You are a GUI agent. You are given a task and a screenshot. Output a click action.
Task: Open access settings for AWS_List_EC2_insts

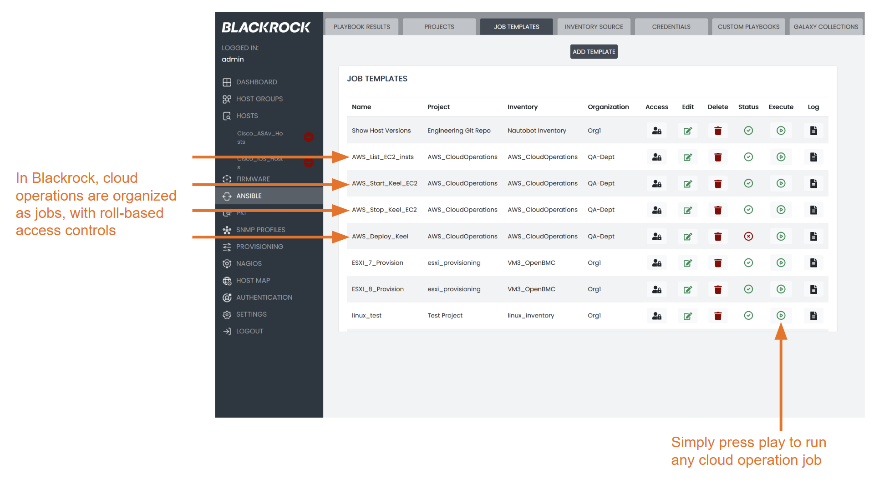click(x=656, y=157)
